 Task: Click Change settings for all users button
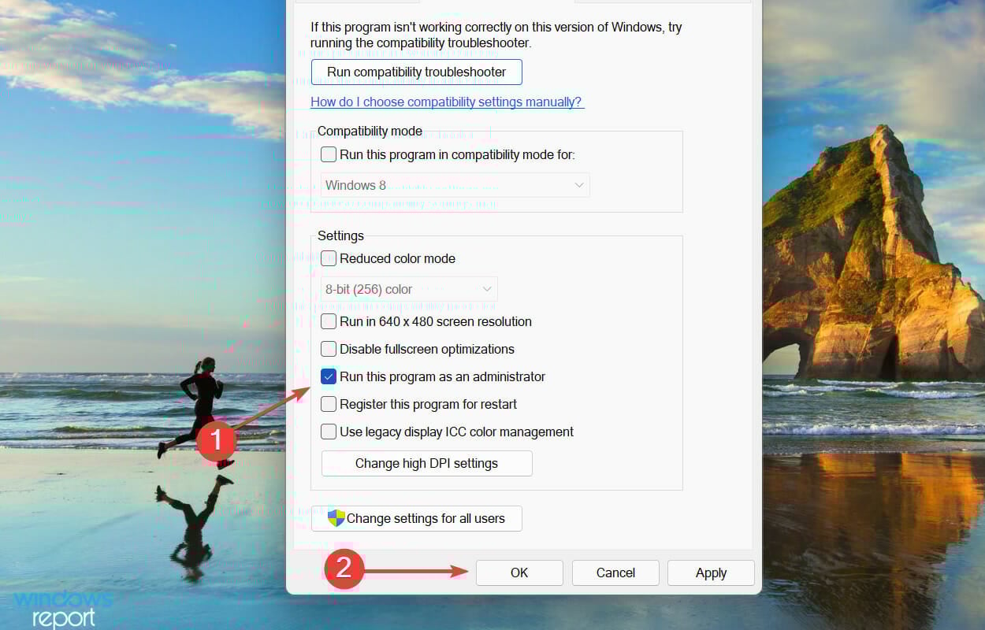[x=416, y=518]
